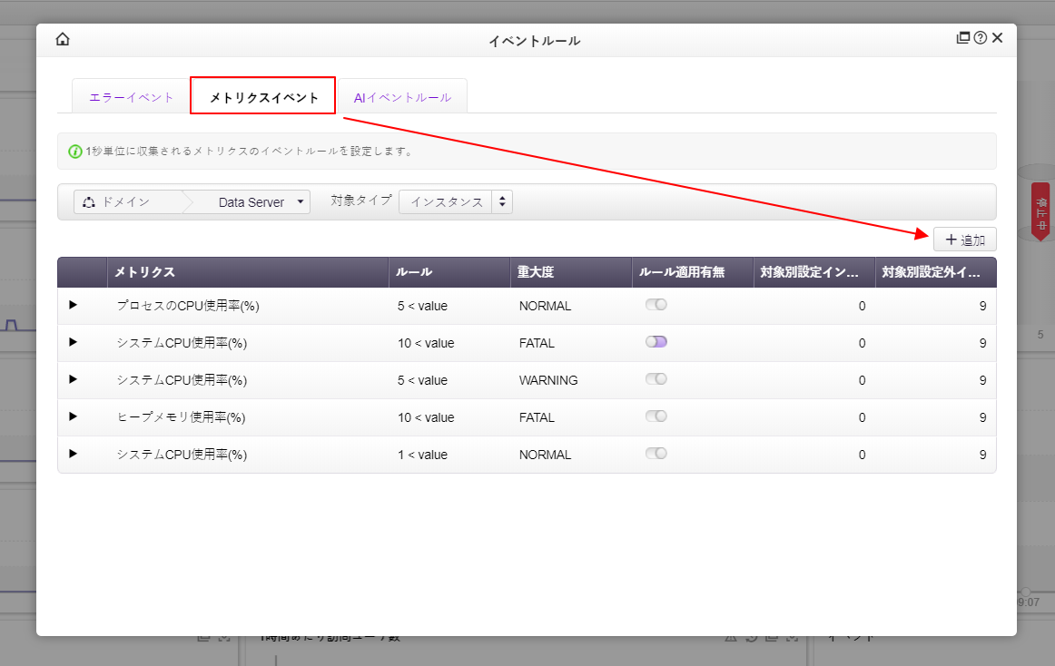
Task: Sort by the メトリクス column header
Action: click(144, 272)
